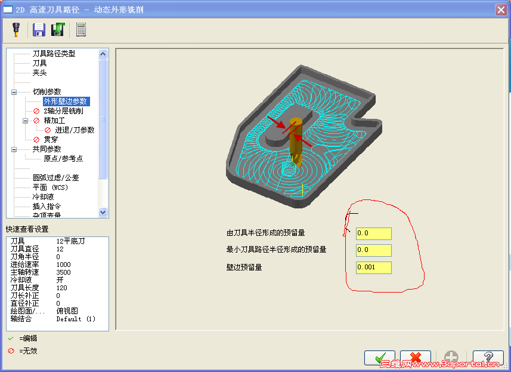The height and width of the screenshot is (372, 511).
Task: Click the green checkmark confirm icon
Action: pos(380,357)
